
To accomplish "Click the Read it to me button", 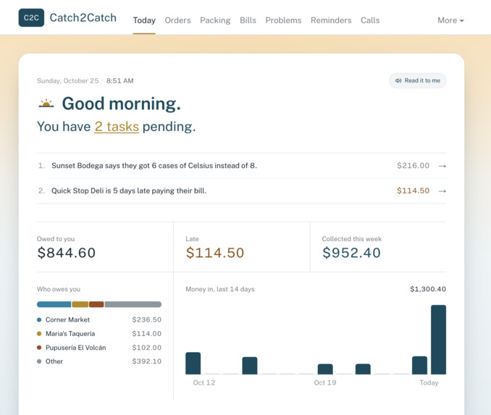I will 417,80.
